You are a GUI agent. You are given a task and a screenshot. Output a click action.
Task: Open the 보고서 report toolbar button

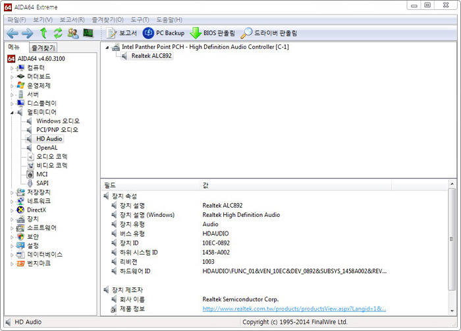click(x=121, y=33)
